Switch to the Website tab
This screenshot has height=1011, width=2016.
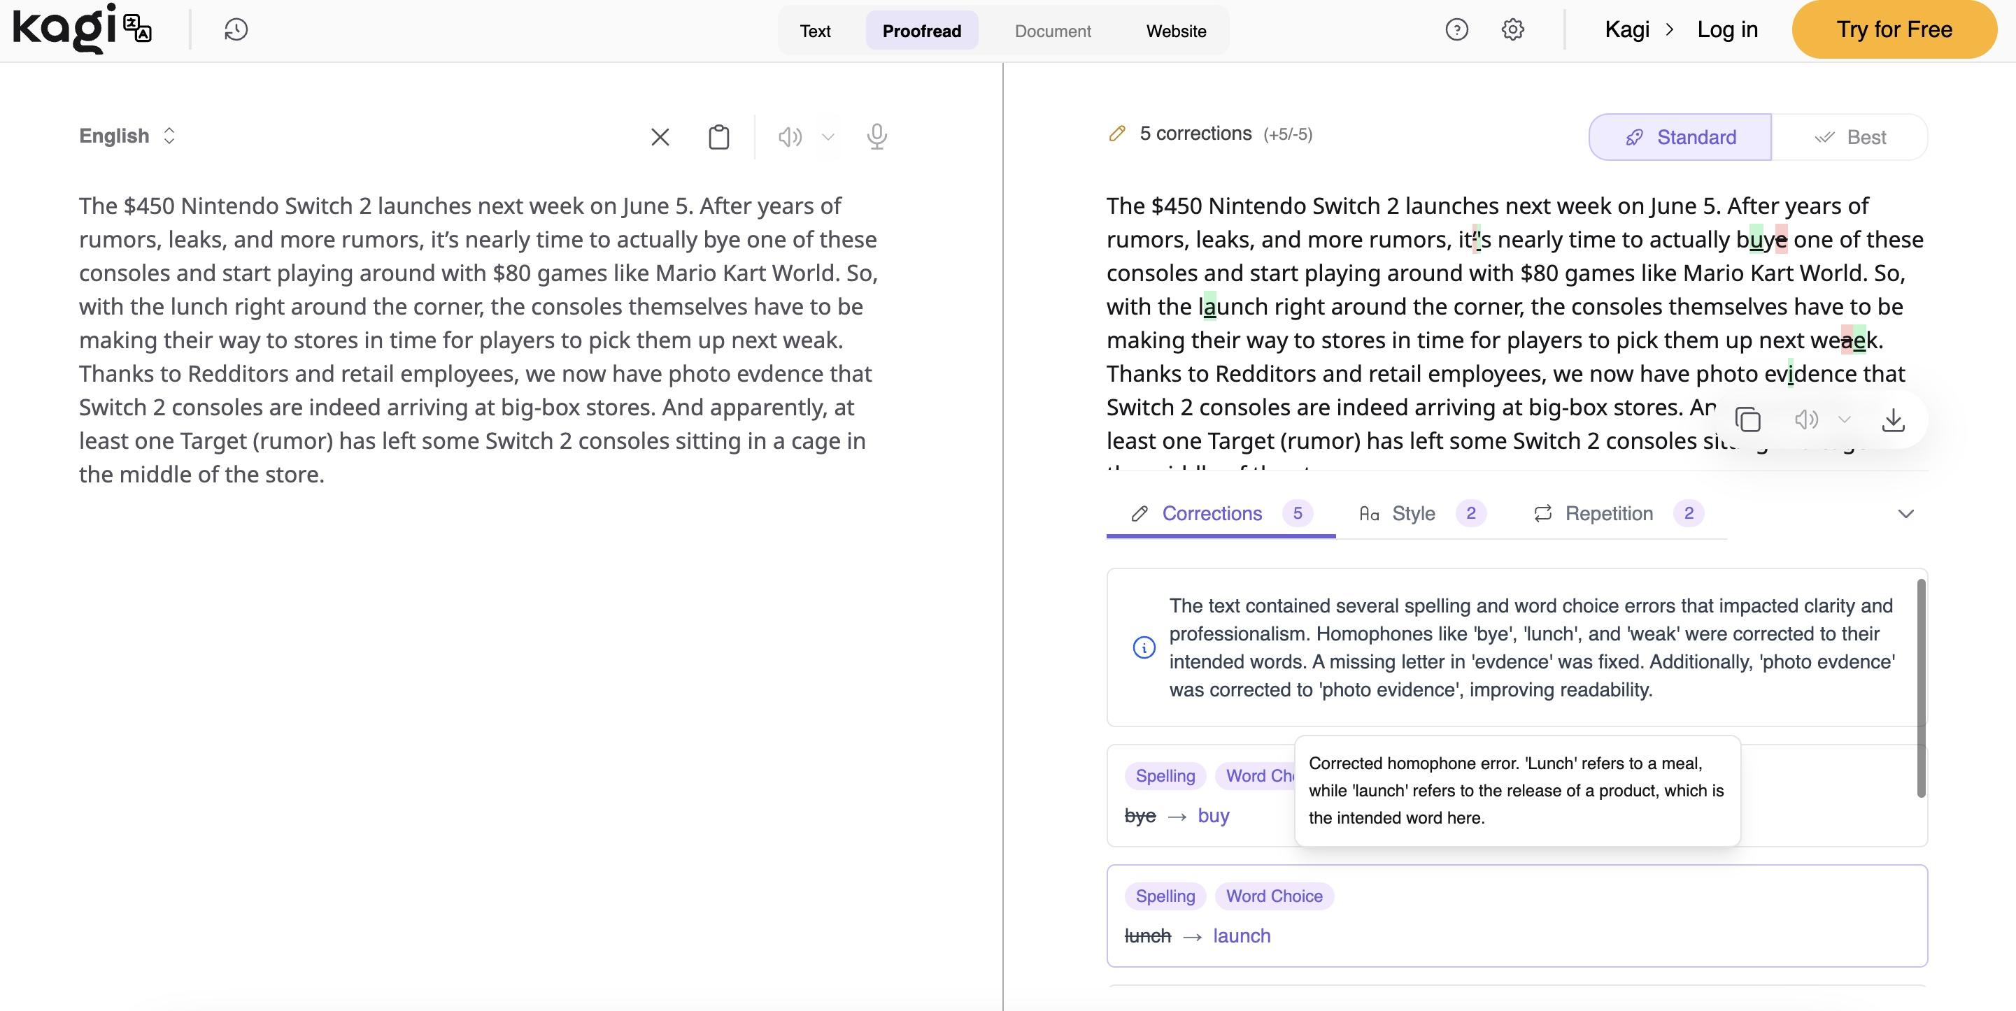click(x=1175, y=31)
